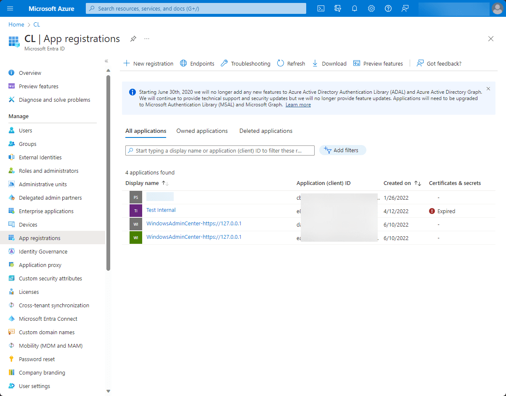Collapse the left navigation menu
Image resolution: width=506 pixels, height=396 pixels.
[x=106, y=61]
